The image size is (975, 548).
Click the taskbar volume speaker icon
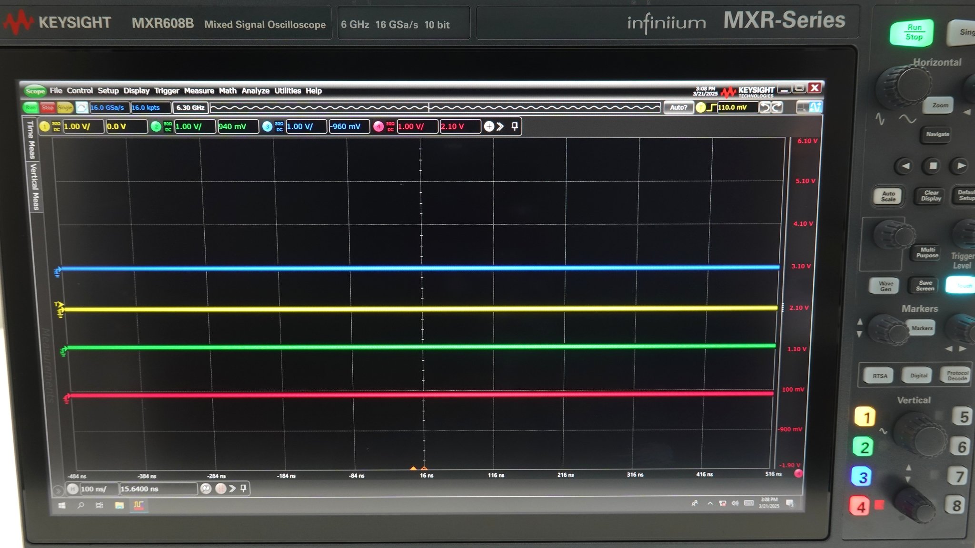(735, 503)
